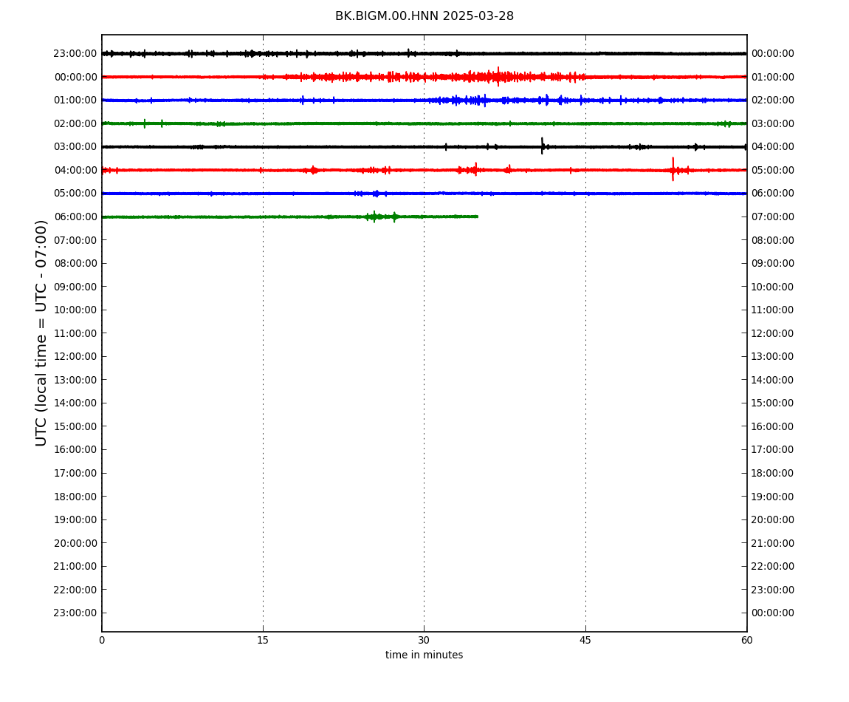
Task: Select left-axis label 05:00:00
Action: coord(75,194)
